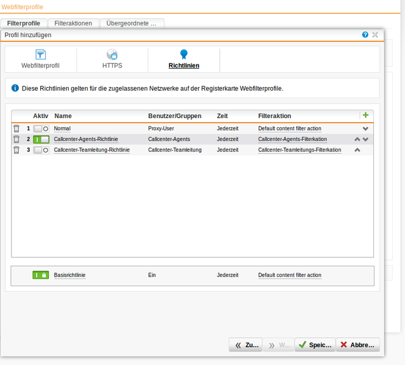The image size is (405, 365).
Task: Add a new policy with green plus
Action: pos(365,115)
